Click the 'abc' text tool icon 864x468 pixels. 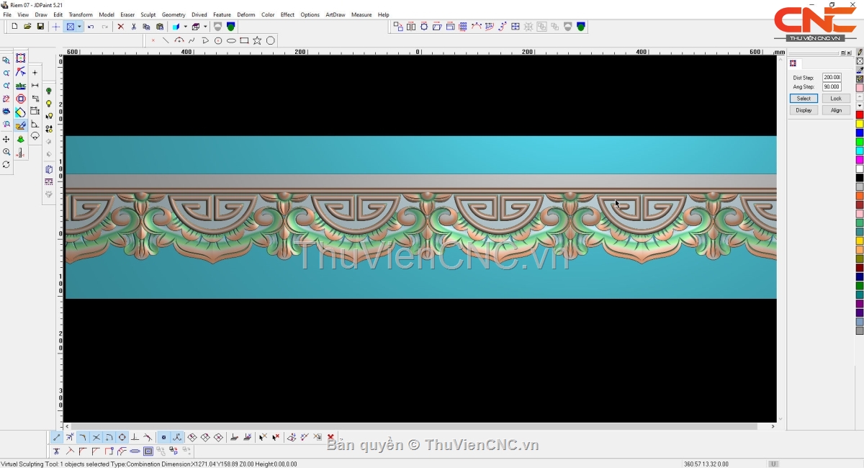(x=20, y=86)
